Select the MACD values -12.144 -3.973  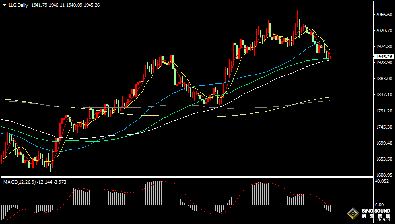(52, 182)
